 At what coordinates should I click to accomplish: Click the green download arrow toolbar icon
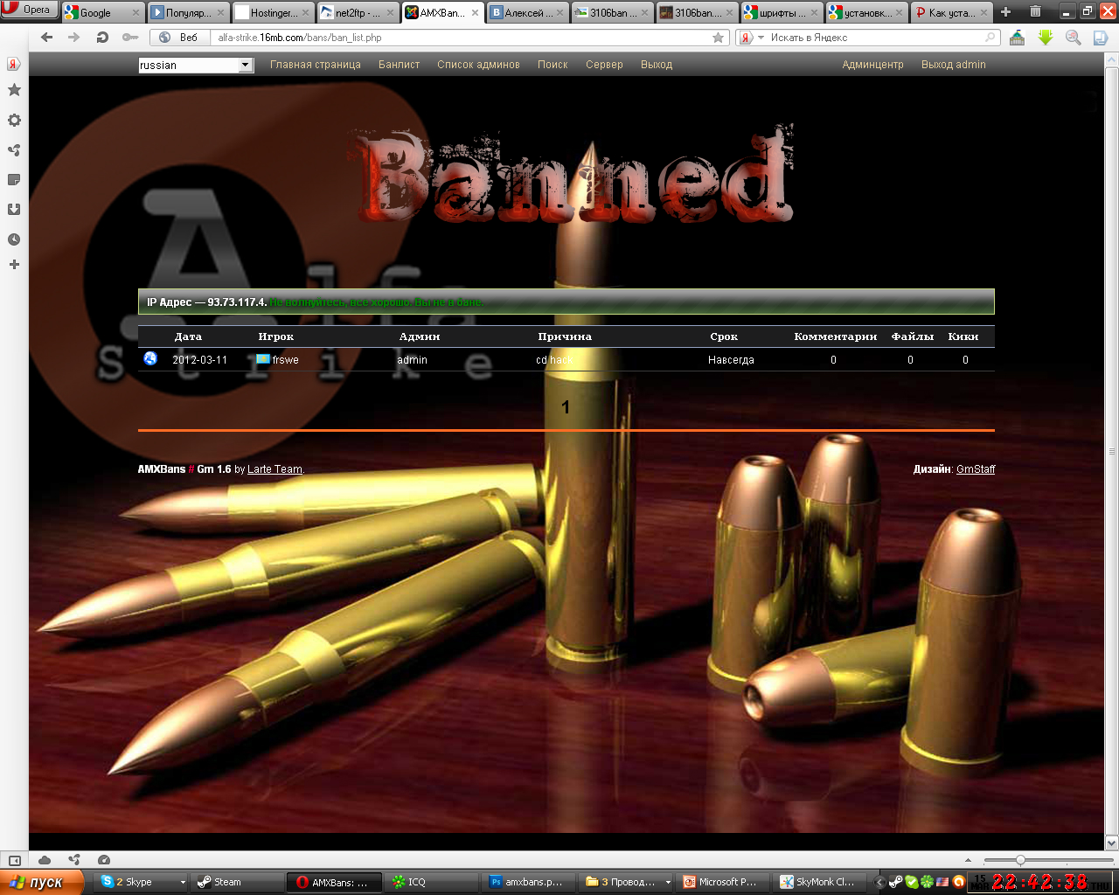[1046, 38]
